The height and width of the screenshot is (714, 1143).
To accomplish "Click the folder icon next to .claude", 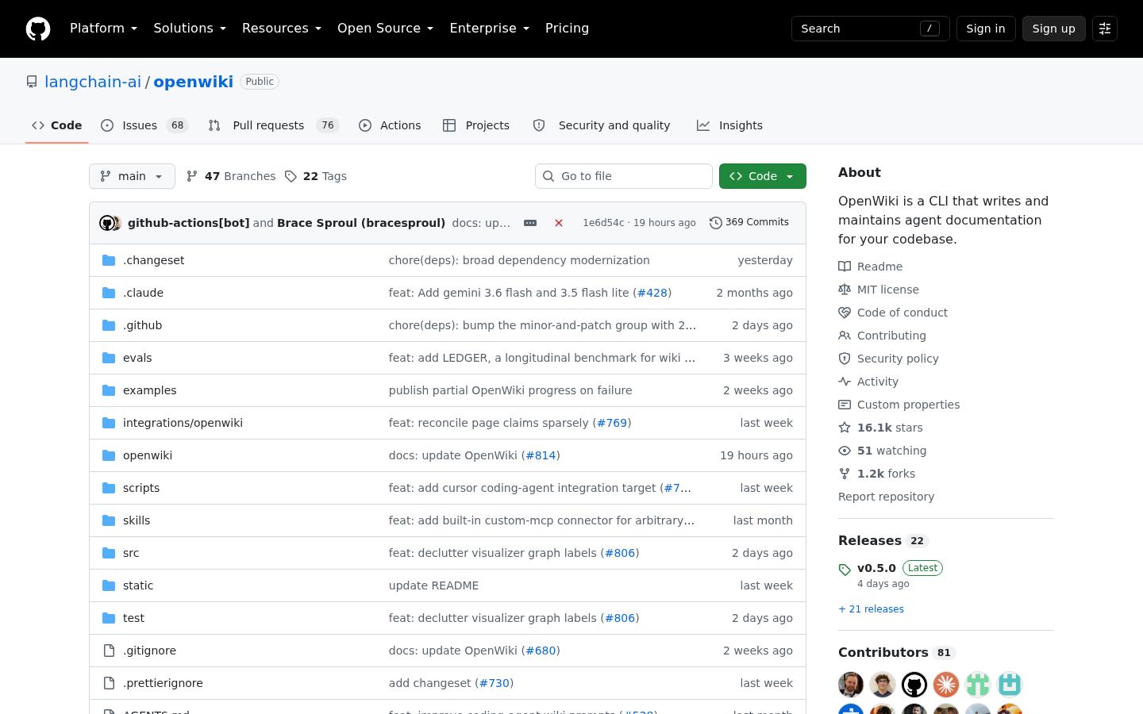I will click(109, 293).
